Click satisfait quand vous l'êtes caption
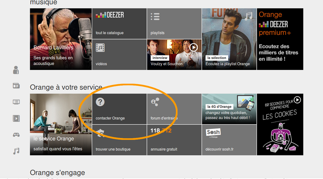The height and width of the screenshot is (179, 323). coord(58,149)
